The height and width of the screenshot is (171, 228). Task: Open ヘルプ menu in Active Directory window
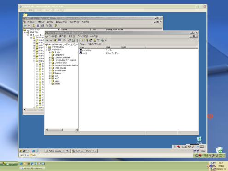94,36
